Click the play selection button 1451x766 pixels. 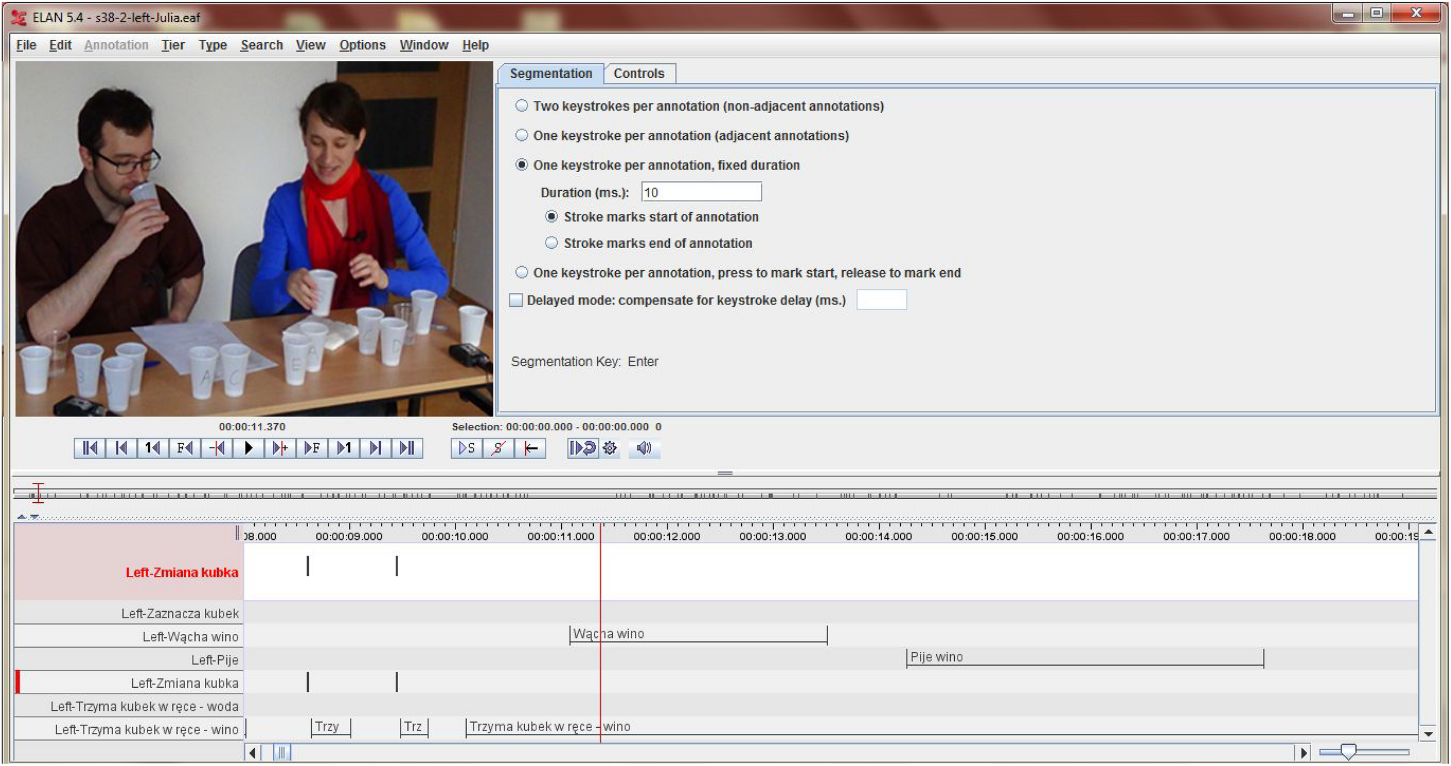pos(466,448)
